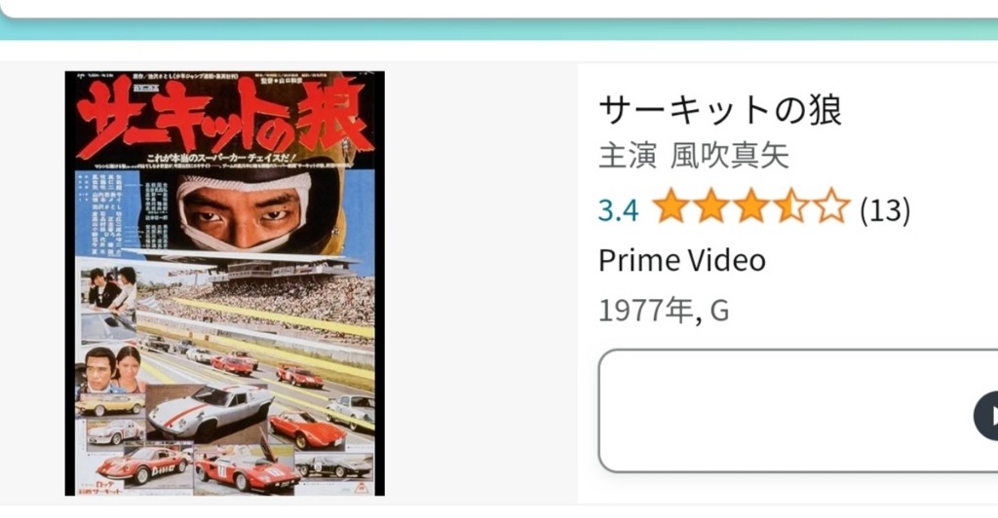
Task: Click the Prime Video label
Action: pyautogui.click(x=681, y=261)
